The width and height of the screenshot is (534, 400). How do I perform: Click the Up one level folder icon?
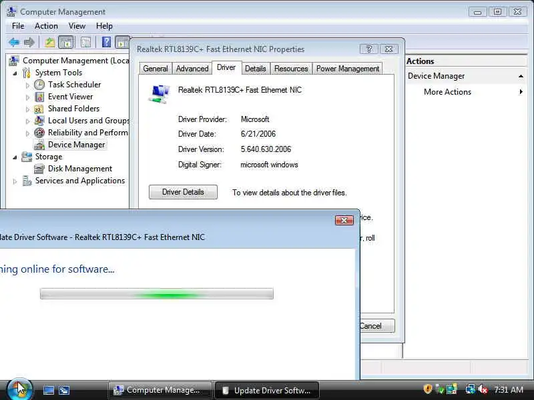(x=49, y=43)
